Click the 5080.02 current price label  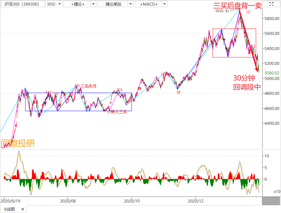[x=272, y=73]
